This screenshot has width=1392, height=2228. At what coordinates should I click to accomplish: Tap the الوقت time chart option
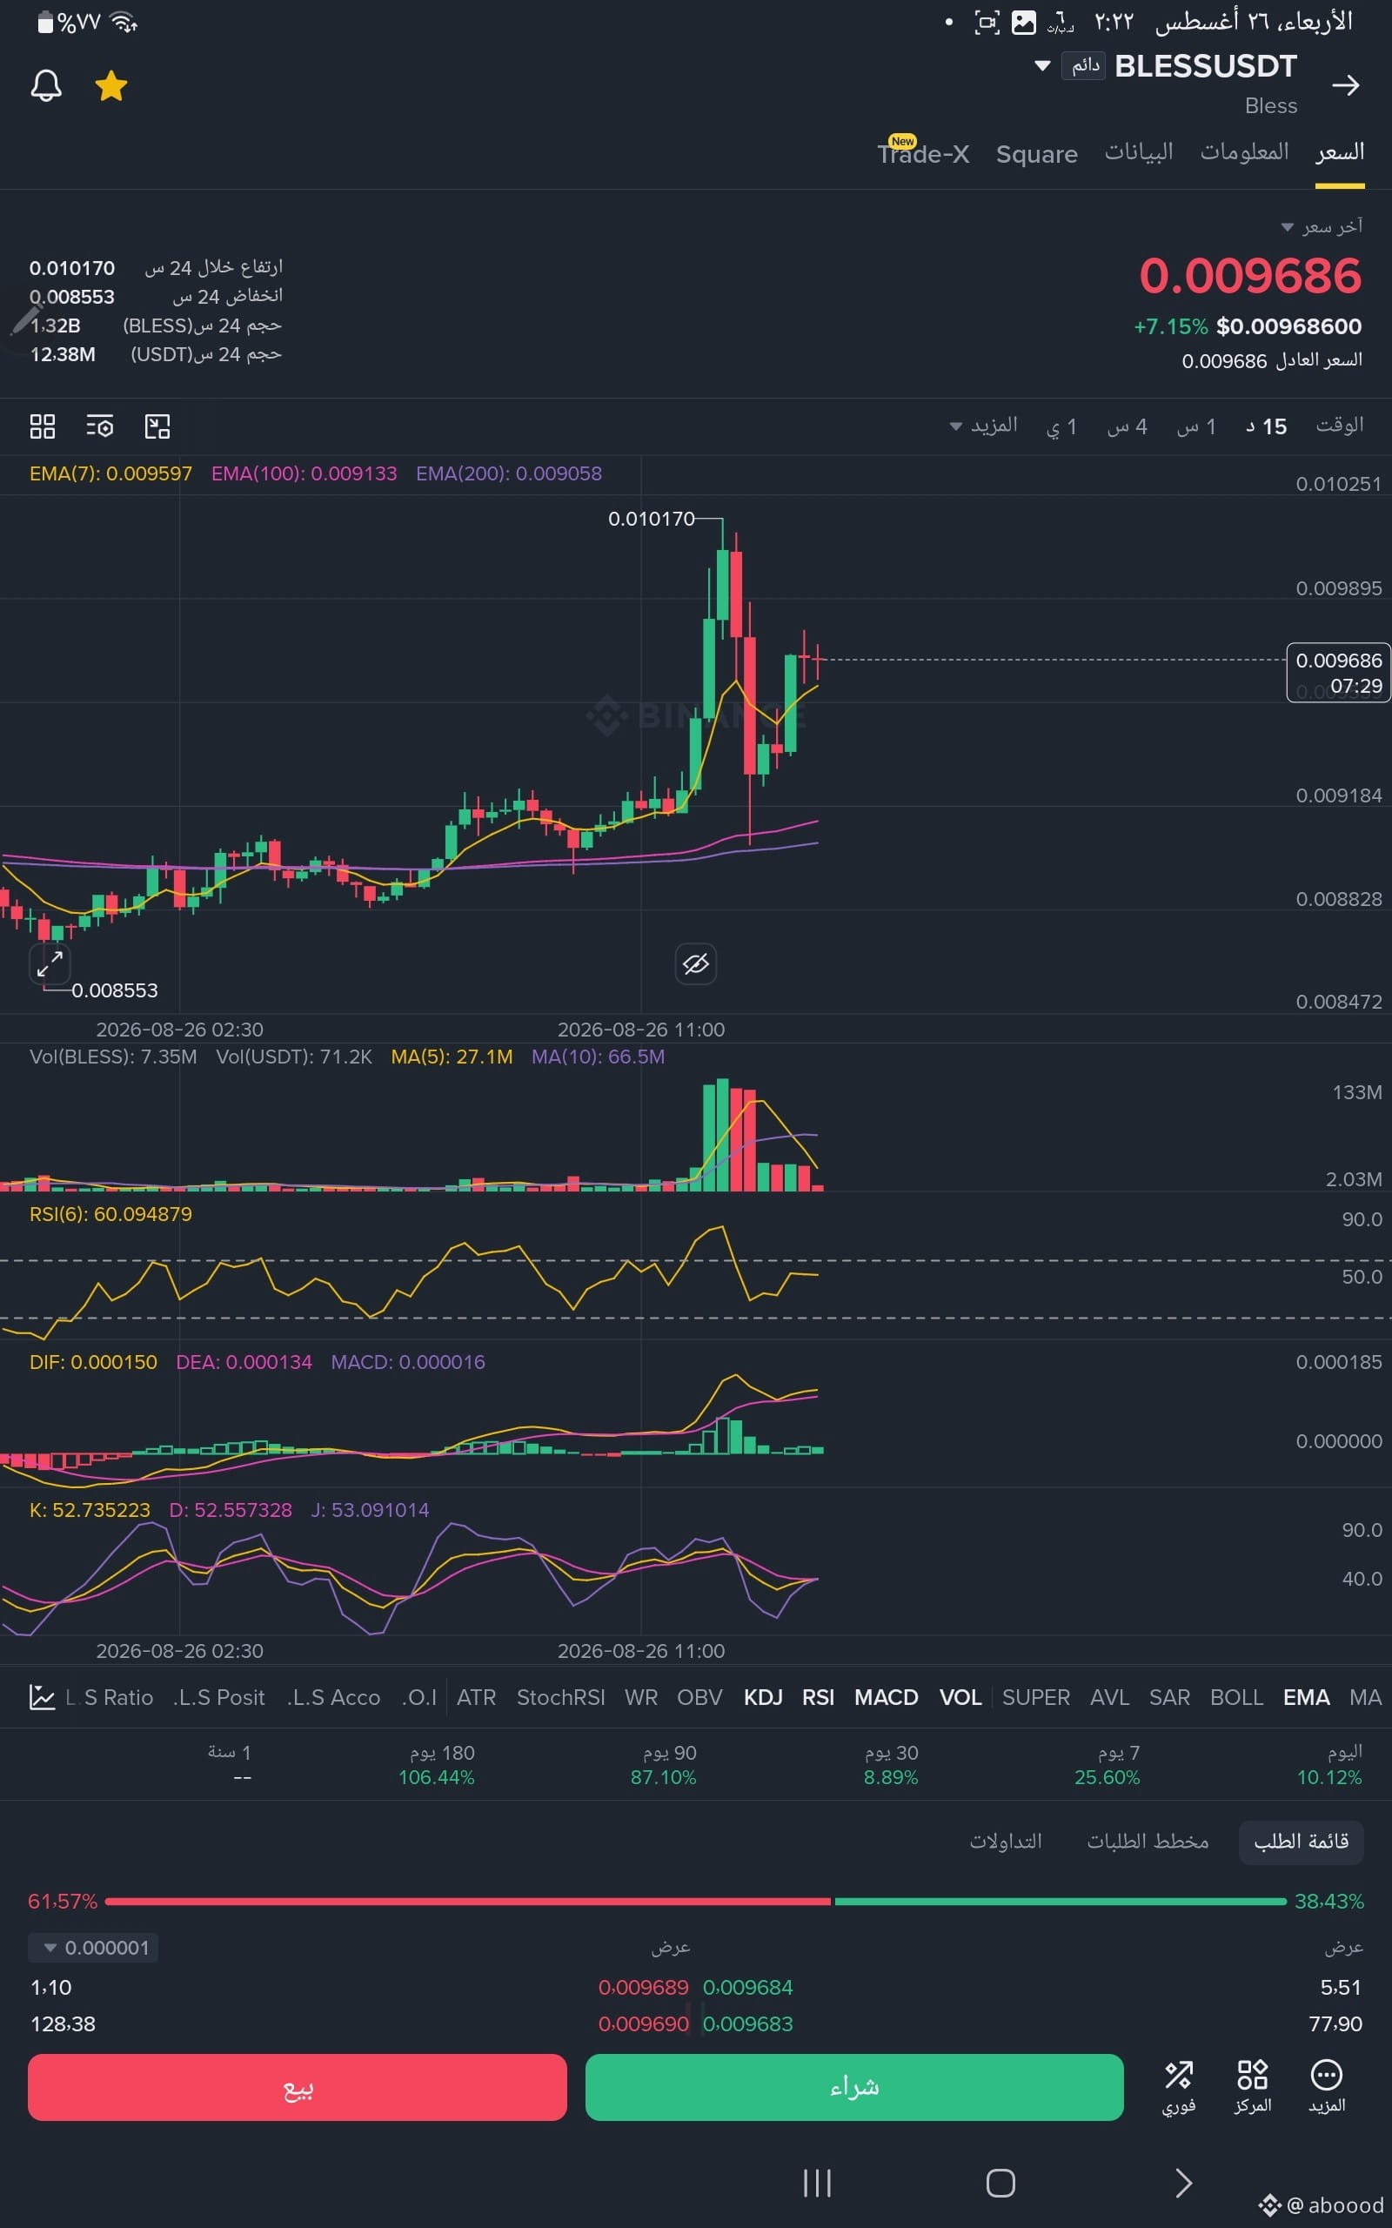1340,425
